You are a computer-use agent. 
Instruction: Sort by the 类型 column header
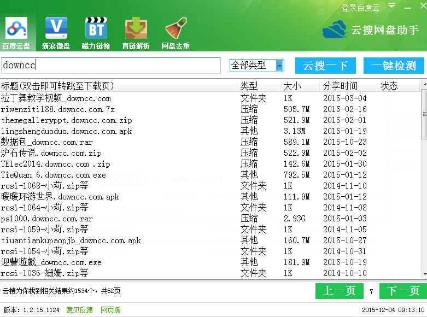259,86
